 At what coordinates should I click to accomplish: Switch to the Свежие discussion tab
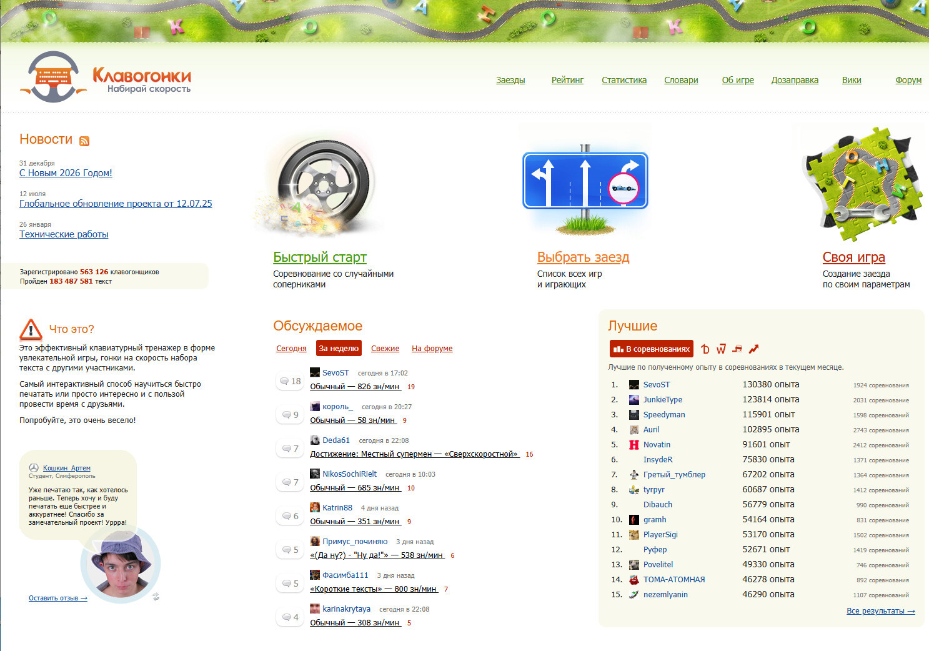[385, 349]
